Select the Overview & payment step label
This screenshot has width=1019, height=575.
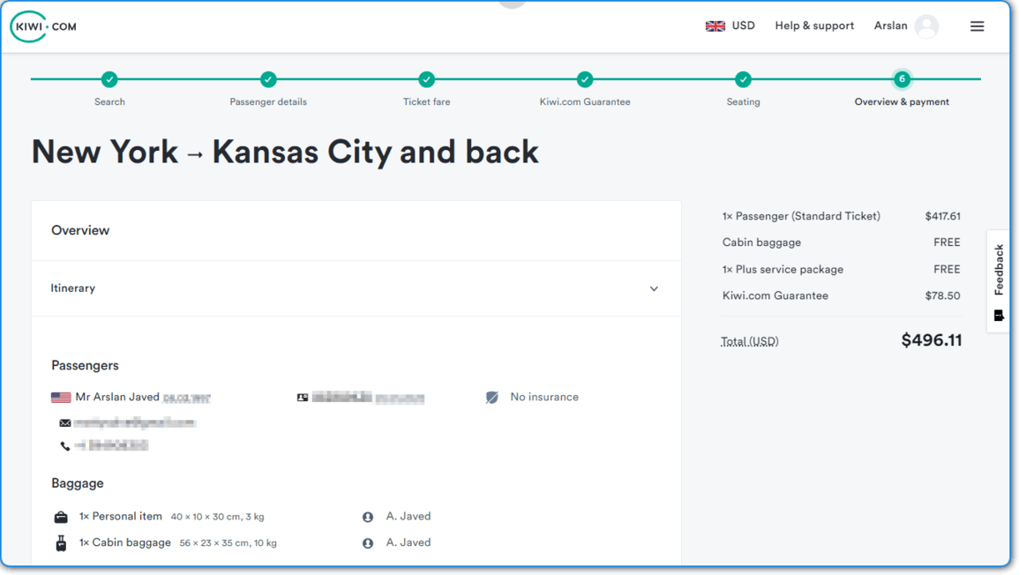coord(902,102)
